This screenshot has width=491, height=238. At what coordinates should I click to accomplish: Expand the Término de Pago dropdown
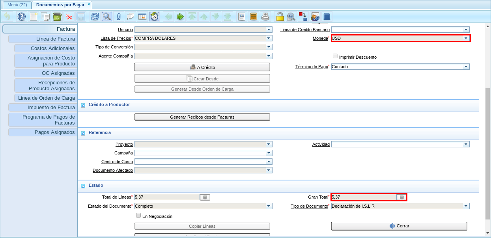click(x=466, y=67)
